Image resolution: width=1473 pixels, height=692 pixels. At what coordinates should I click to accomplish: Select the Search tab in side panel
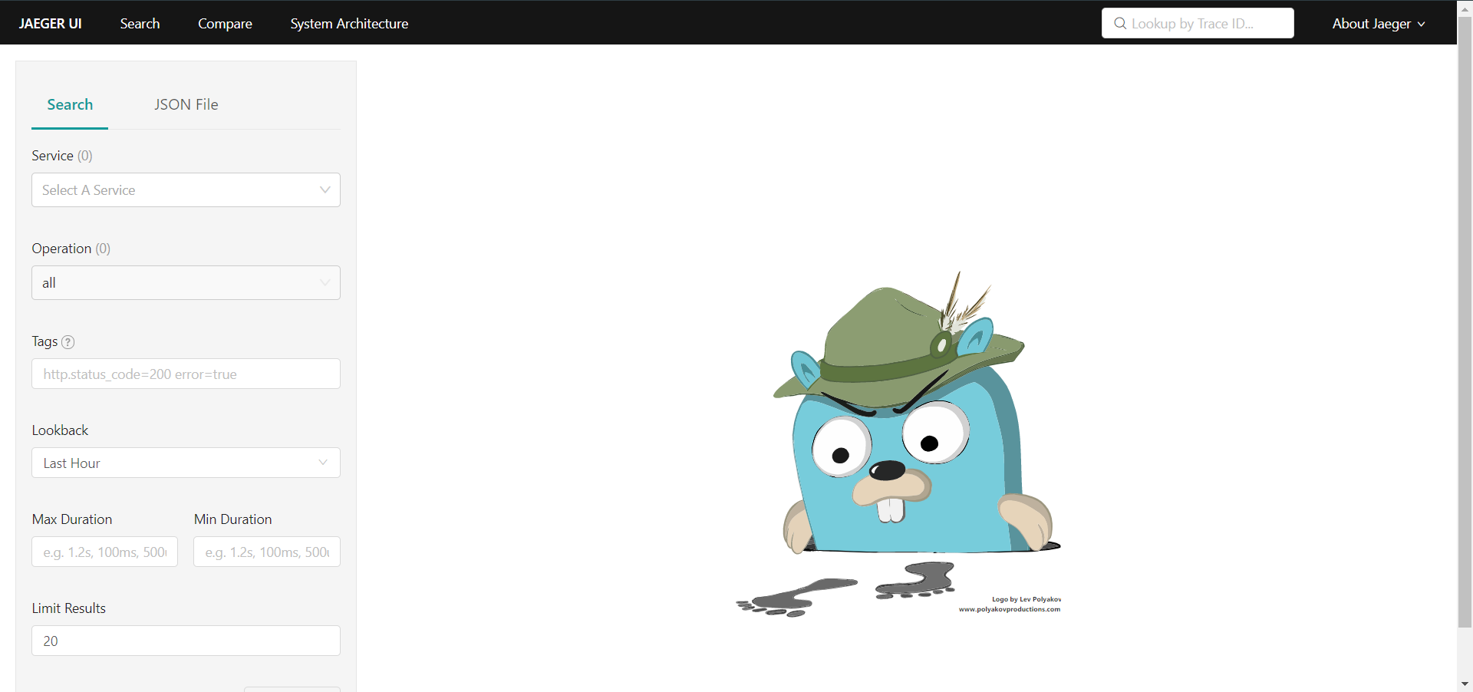[x=70, y=105]
